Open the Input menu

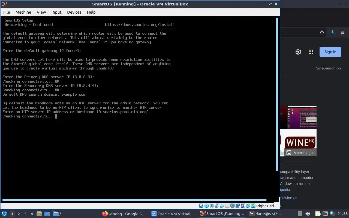56,12
